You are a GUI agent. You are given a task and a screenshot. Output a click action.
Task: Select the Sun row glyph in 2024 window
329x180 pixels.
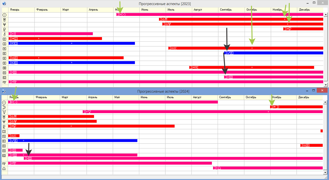click(x=4, y=102)
